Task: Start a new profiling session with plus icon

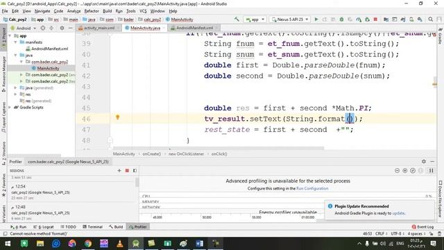Action: coord(119,170)
